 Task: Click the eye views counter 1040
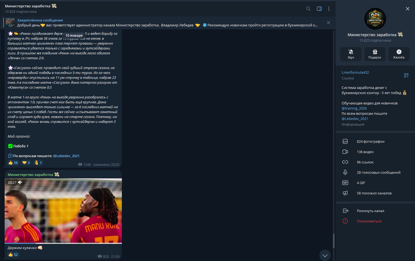click(84, 164)
